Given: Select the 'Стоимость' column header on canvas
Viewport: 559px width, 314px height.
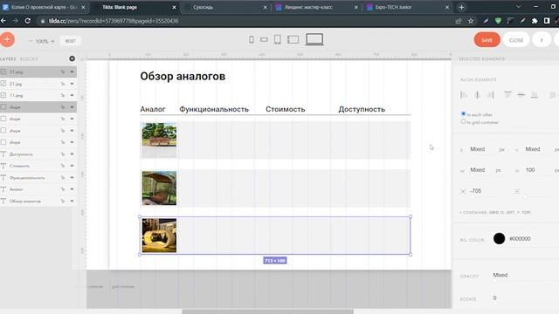Looking at the screenshot, I should point(286,109).
